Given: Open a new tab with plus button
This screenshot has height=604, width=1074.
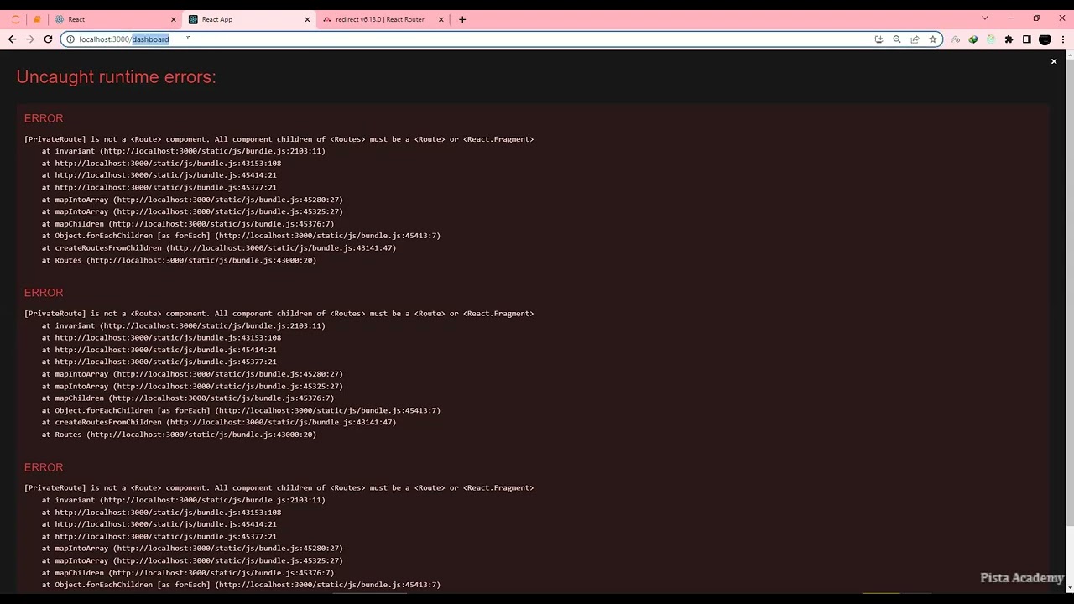Looking at the screenshot, I should pos(462,19).
